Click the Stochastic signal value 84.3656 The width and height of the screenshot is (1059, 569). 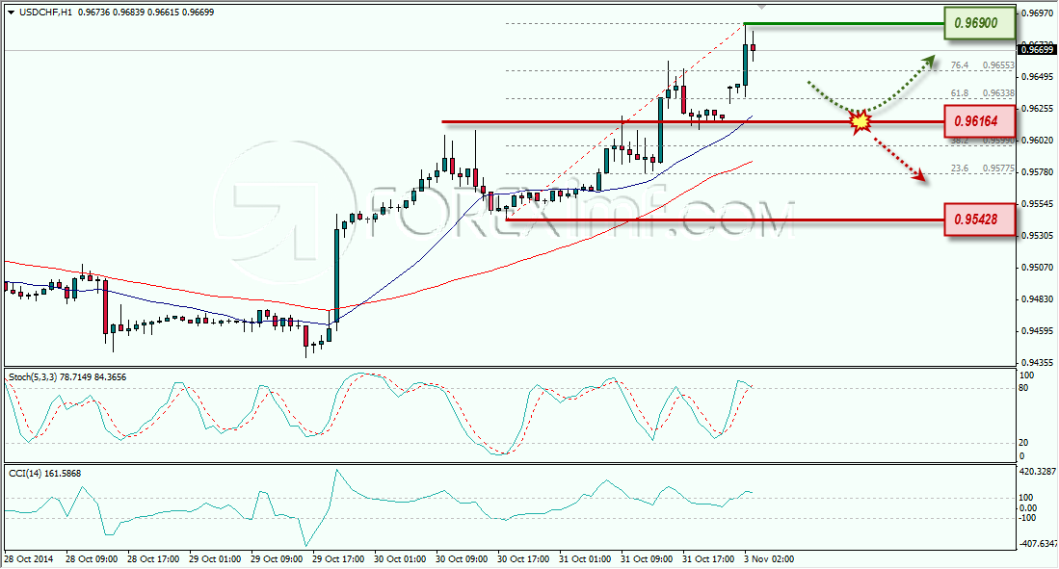[x=110, y=377]
